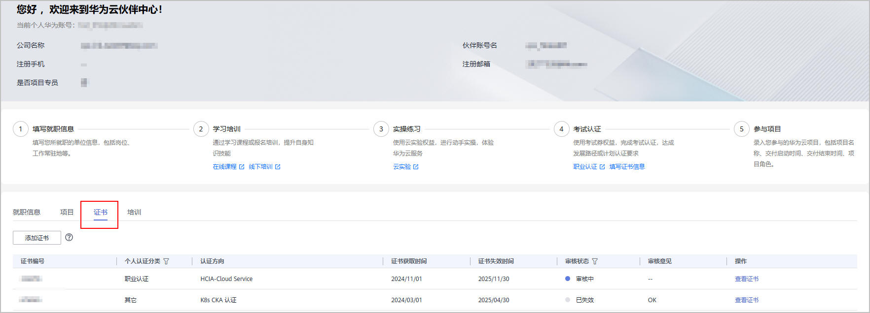Image resolution: width=870 pixels, height=313 pixels.
Task: Open the 在线课程 link
Action: pyautogui.click(x=224, y=167)
